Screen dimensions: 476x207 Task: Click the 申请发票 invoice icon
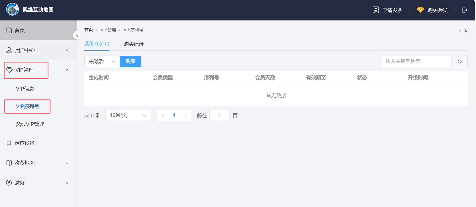point(376,10)
